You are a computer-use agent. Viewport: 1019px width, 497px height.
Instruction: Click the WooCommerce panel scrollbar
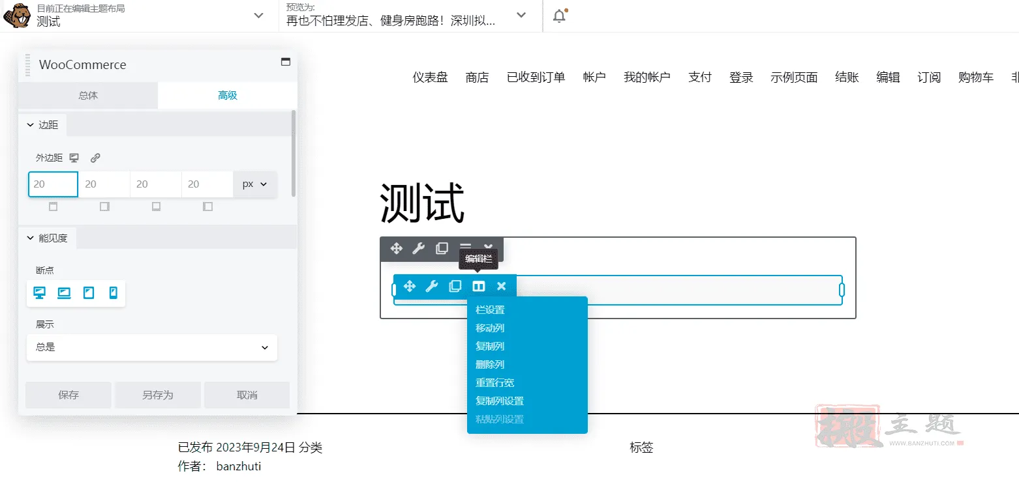click(294, 153)
